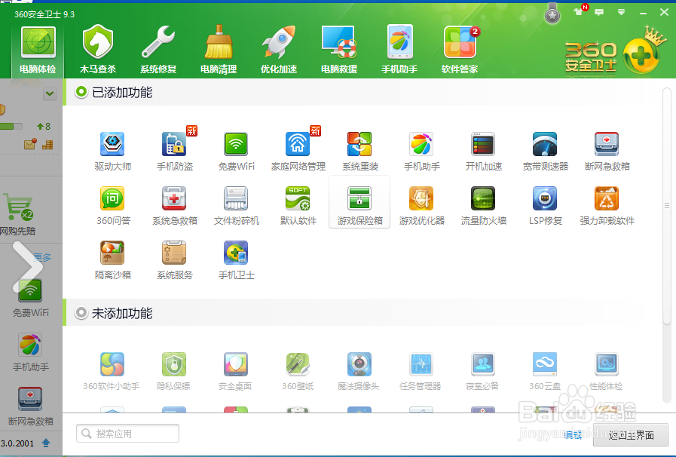The height and width of the screenshot is (457, 676).
Task: Open 手机助手 tab in top toolbar
Action: pyautogui.click(x=399, y=50)
